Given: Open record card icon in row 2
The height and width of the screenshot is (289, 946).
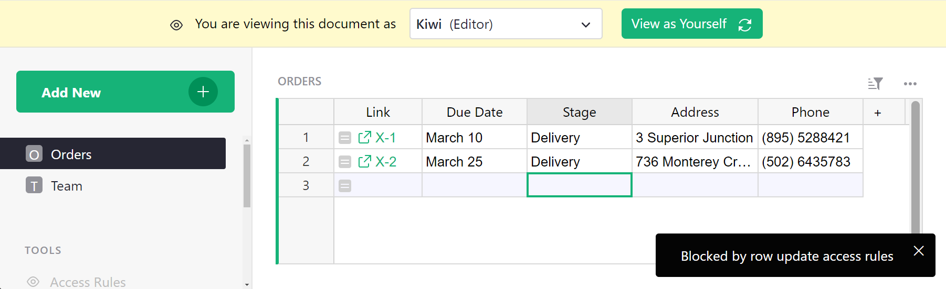Looking at the screenshot, I should pyautogui.click(x=345, y=162).
